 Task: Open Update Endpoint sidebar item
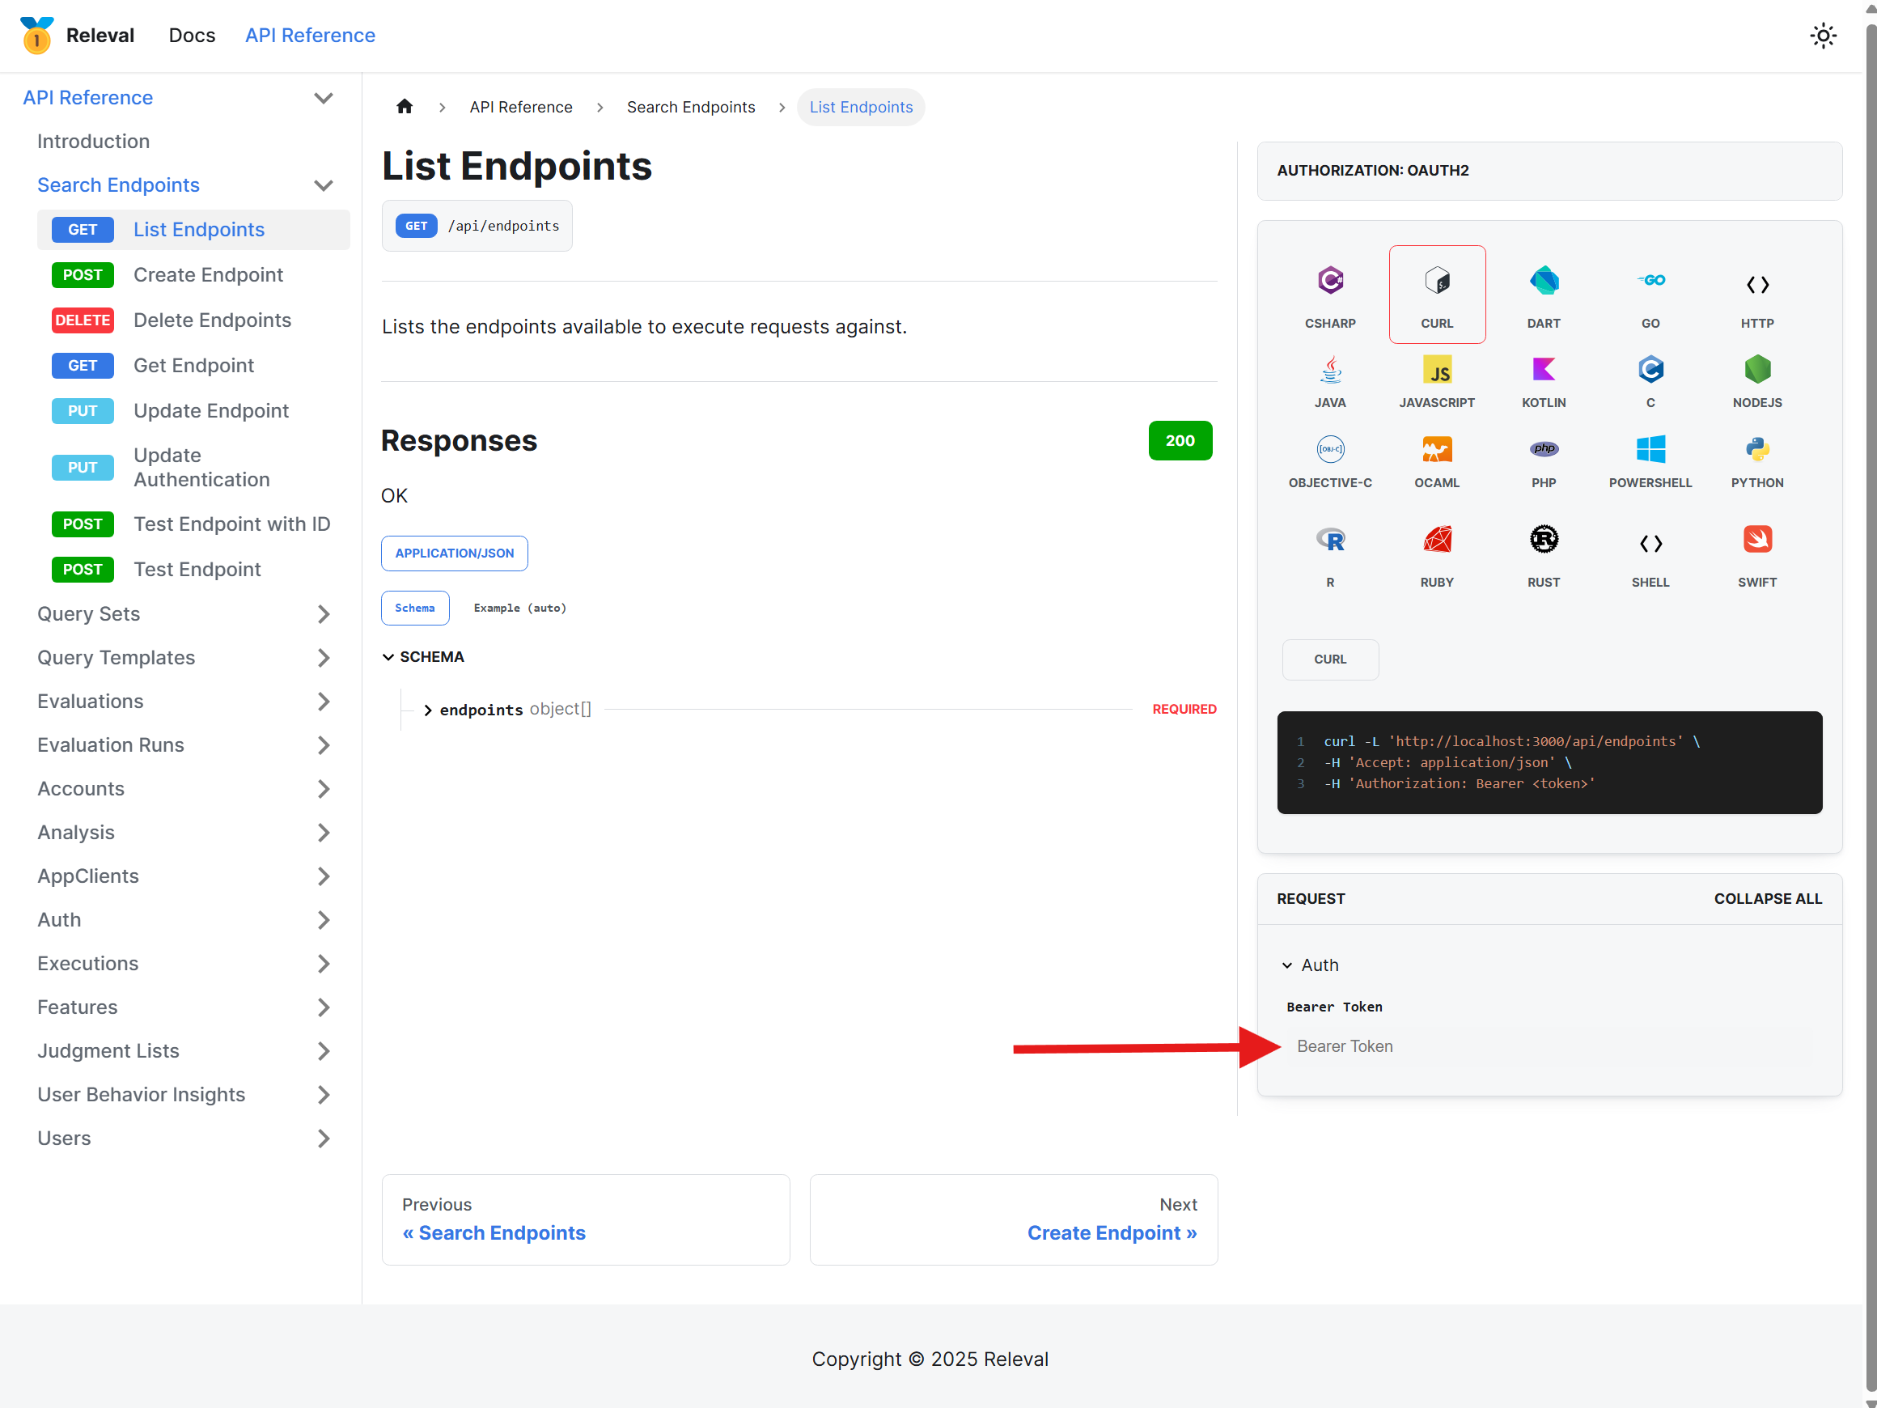point(193,411)
